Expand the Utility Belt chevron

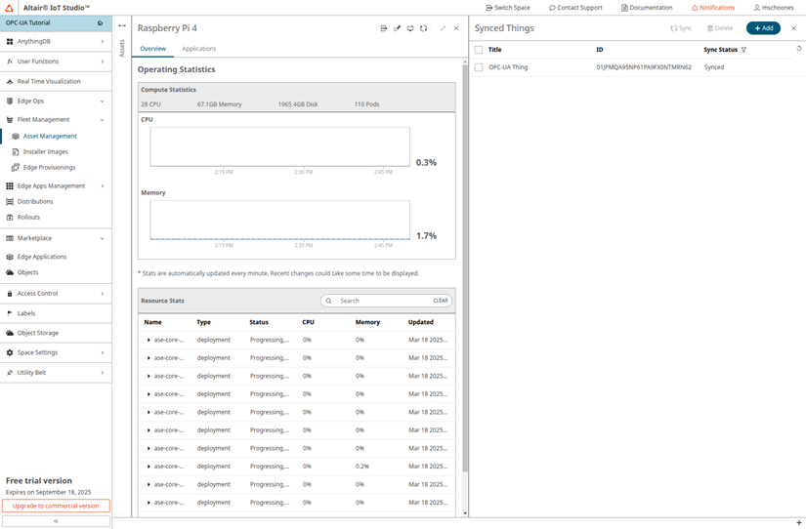pos(103,373)
